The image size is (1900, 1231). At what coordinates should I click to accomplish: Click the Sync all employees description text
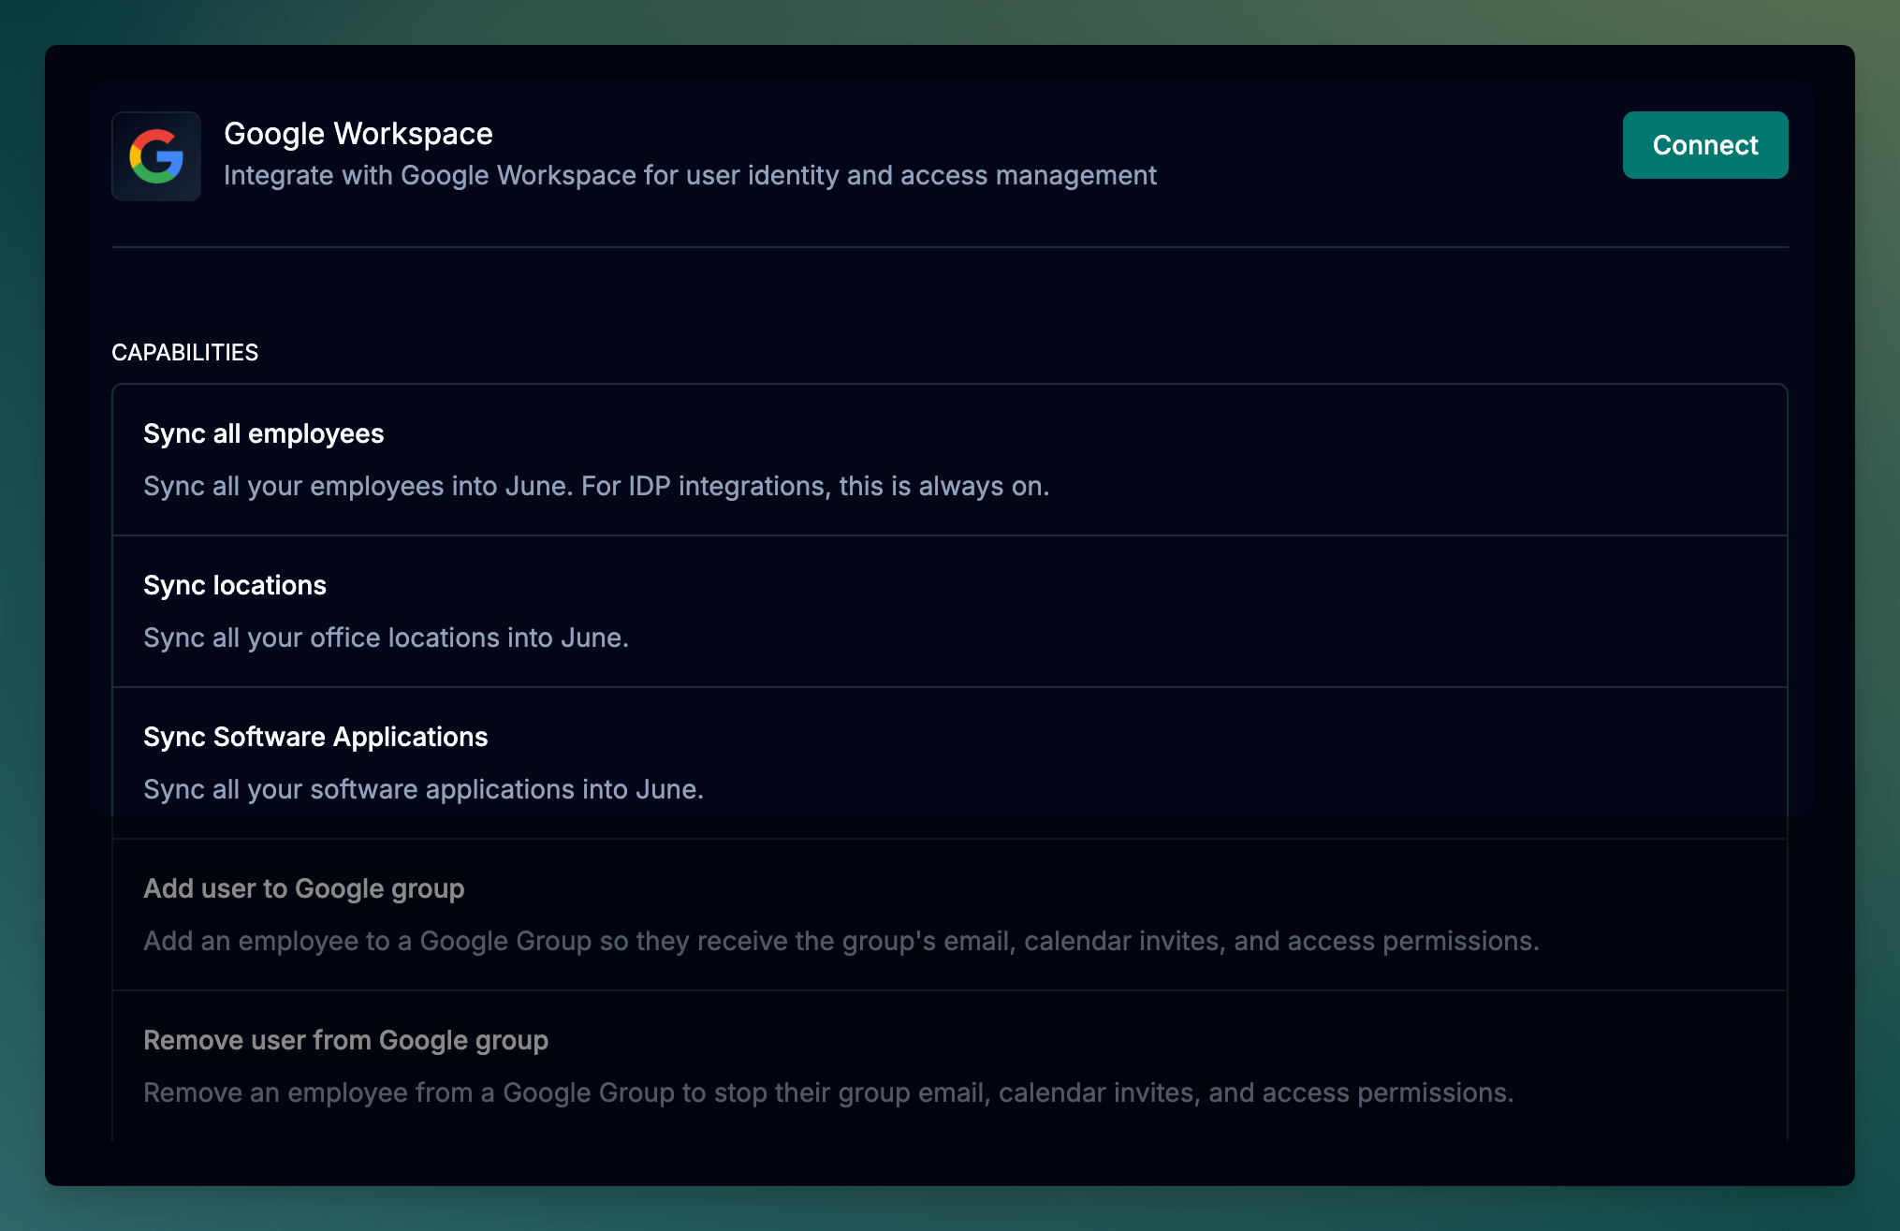pos(596,486)
